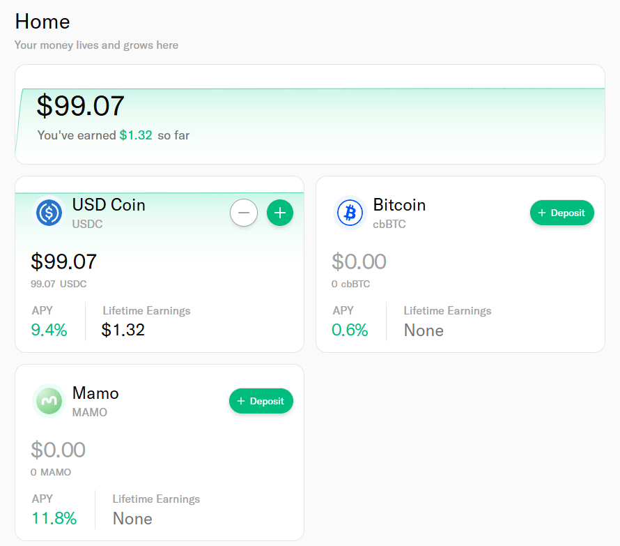This screenshot has height=546, width=620.
Task: Select the Mamo card title
Action: click(95, 393)
